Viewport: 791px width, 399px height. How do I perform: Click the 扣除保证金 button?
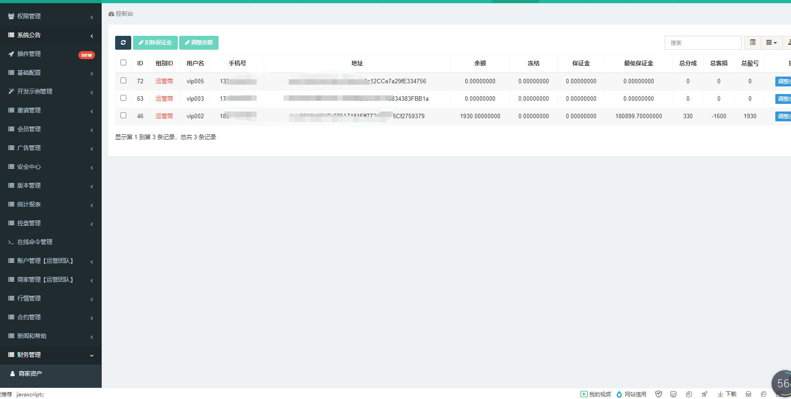tap(155, 43)
